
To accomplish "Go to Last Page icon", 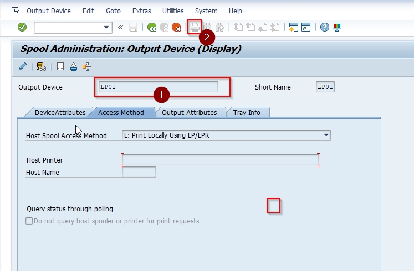I will (x=275, y=27).
